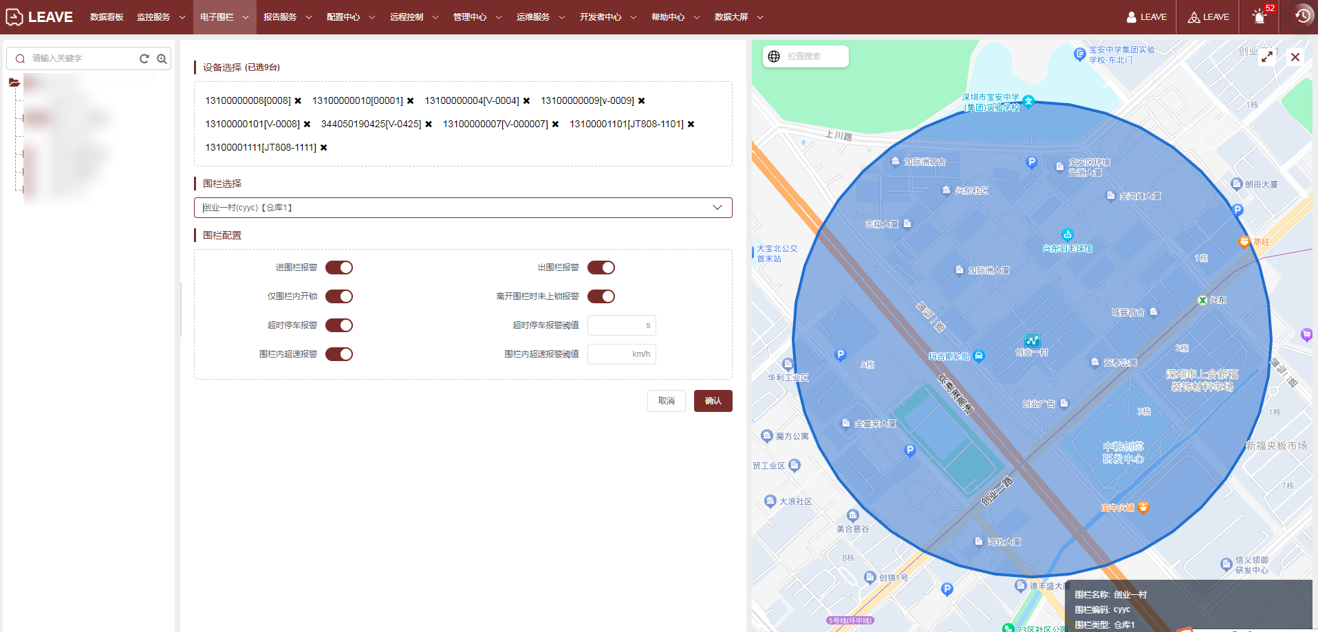Remove device 13100000008[0008] from selection
1318x632 pixels.
(298, 101)
